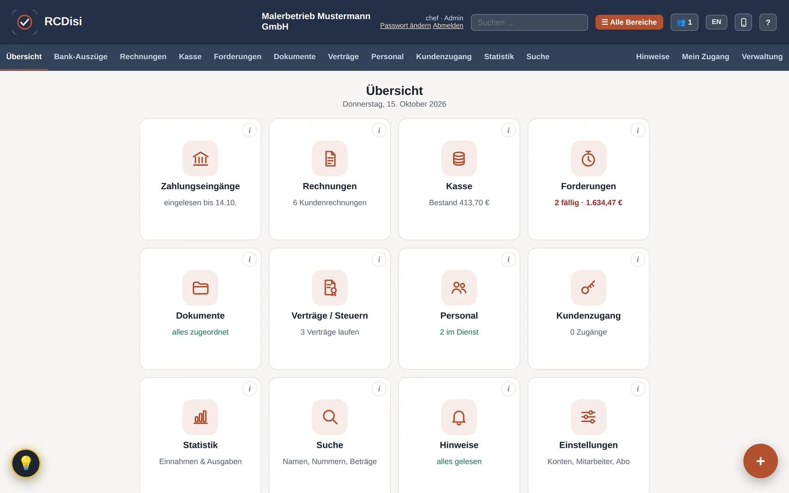Open the Hinweise bell icon
The height and width of the screenshot is (493, 789).
(x=459, y=417)
